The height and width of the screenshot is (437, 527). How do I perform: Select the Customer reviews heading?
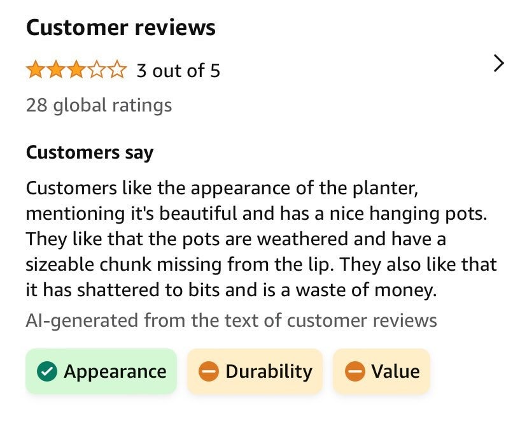click(121, 27)
